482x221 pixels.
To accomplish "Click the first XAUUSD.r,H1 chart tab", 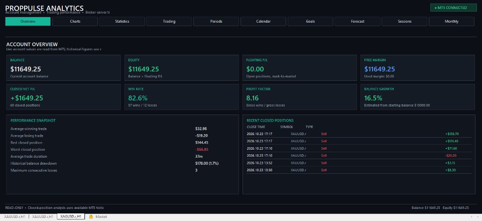I will point(14,216).
